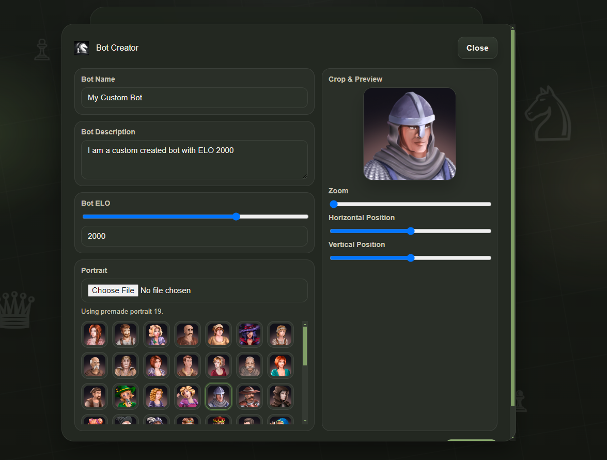Select the old man with gray beard portrait
Screen dimensions: 607x460
(95, 365)
